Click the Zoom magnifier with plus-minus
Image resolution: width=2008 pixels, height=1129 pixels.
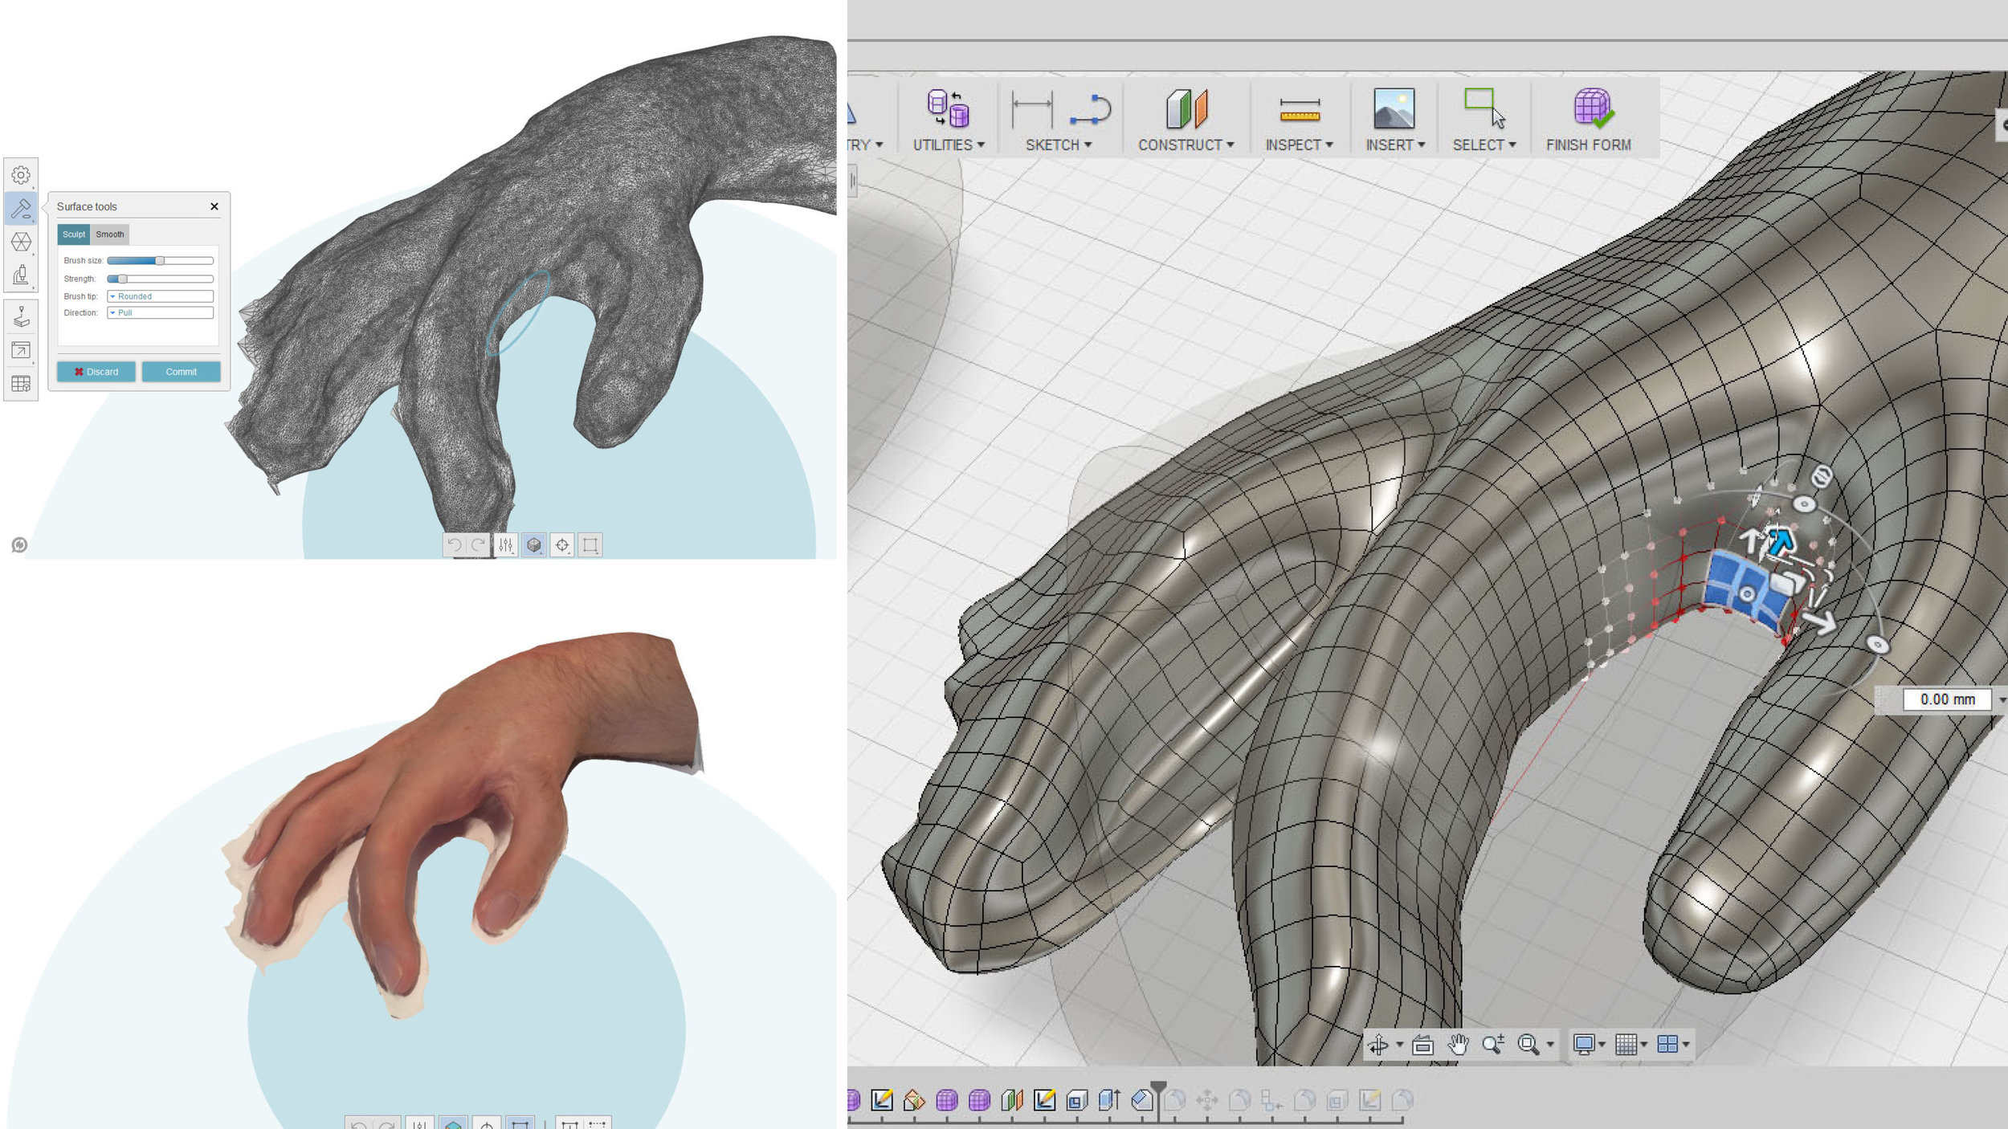tap(1492, 1044)
